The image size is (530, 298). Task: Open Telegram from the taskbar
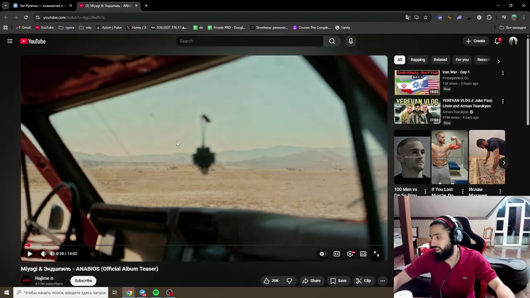pyautogui.click(x=142, y=293)
